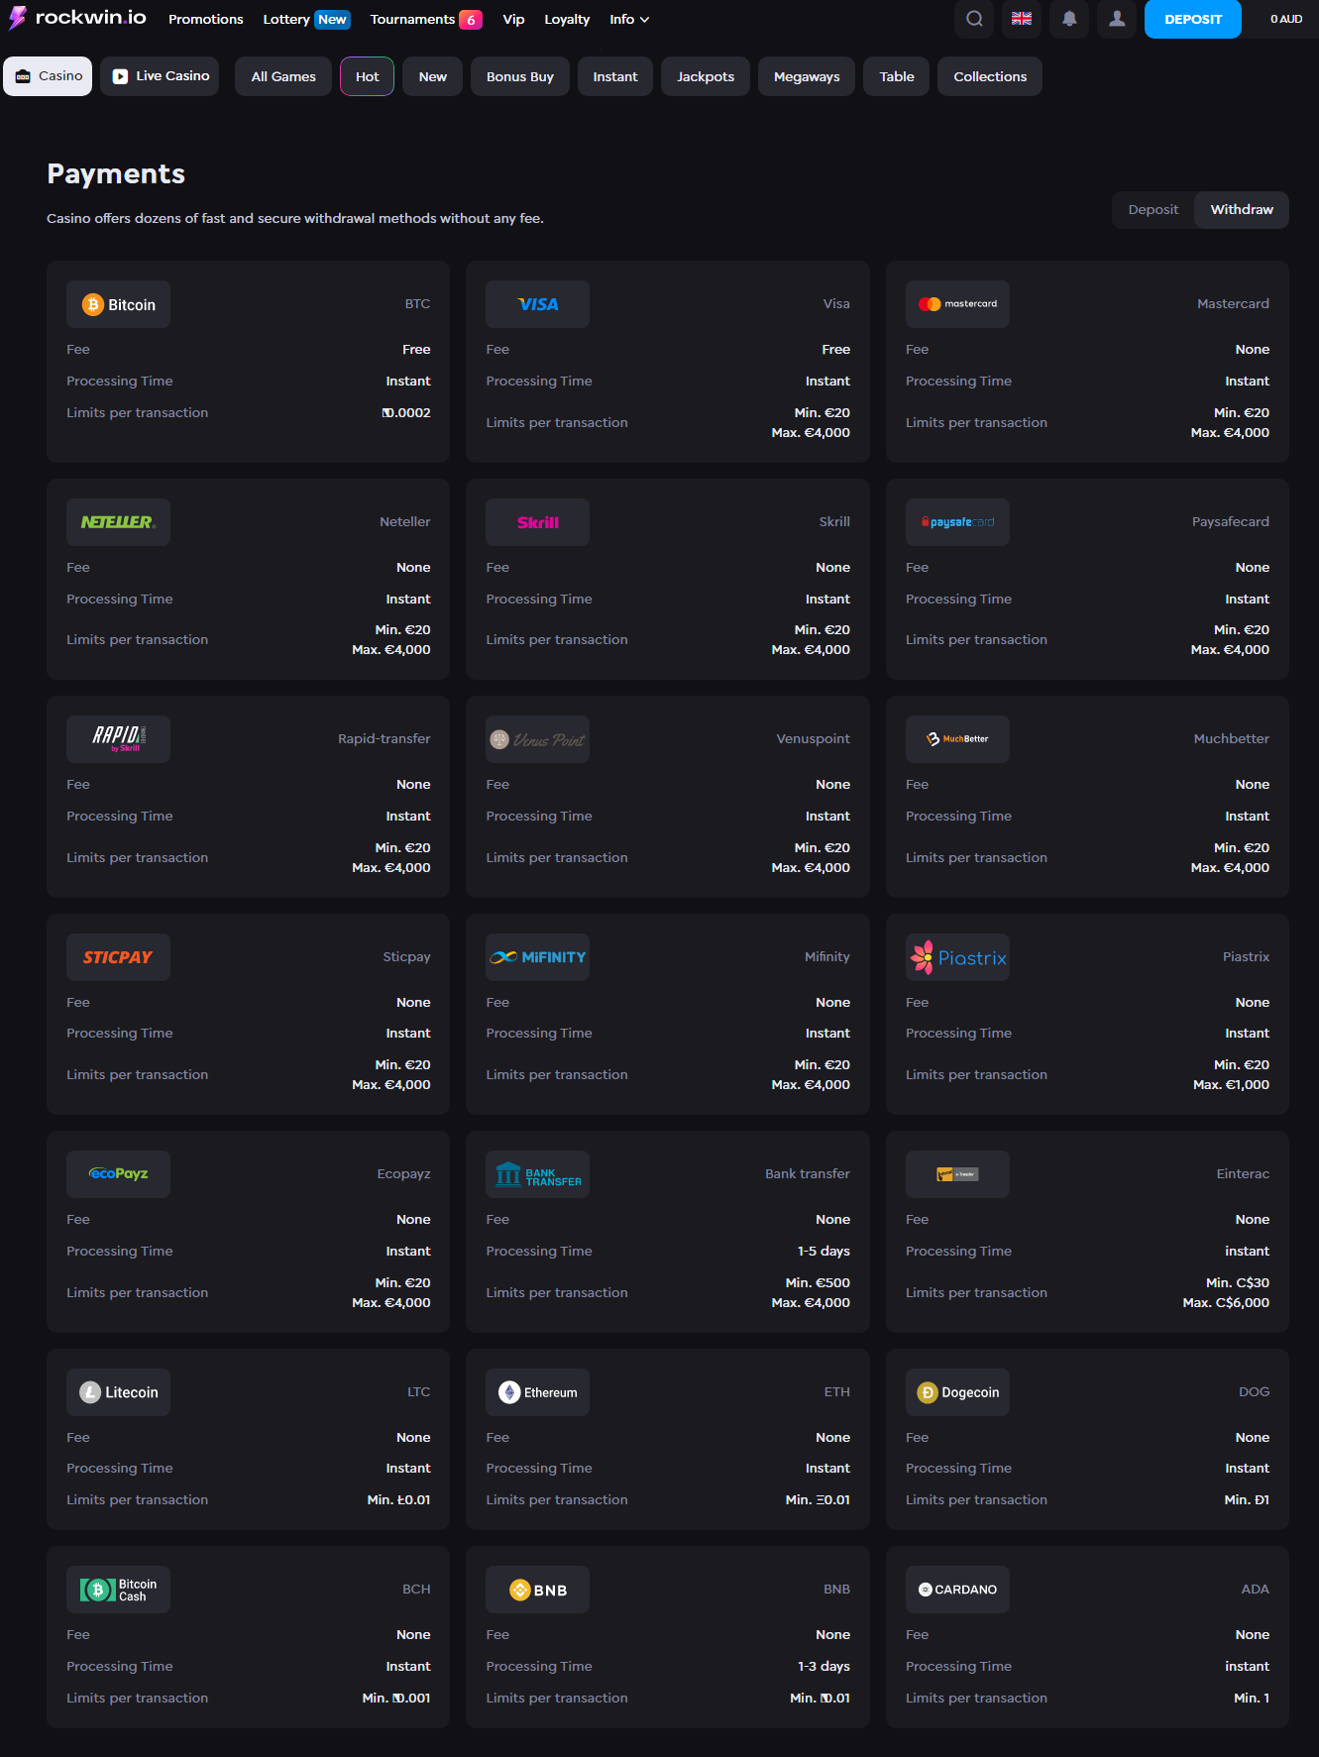Click the Bitcoin Cash logo
This screenshot has width=1319, height=1757.
tap(118, 1590)
